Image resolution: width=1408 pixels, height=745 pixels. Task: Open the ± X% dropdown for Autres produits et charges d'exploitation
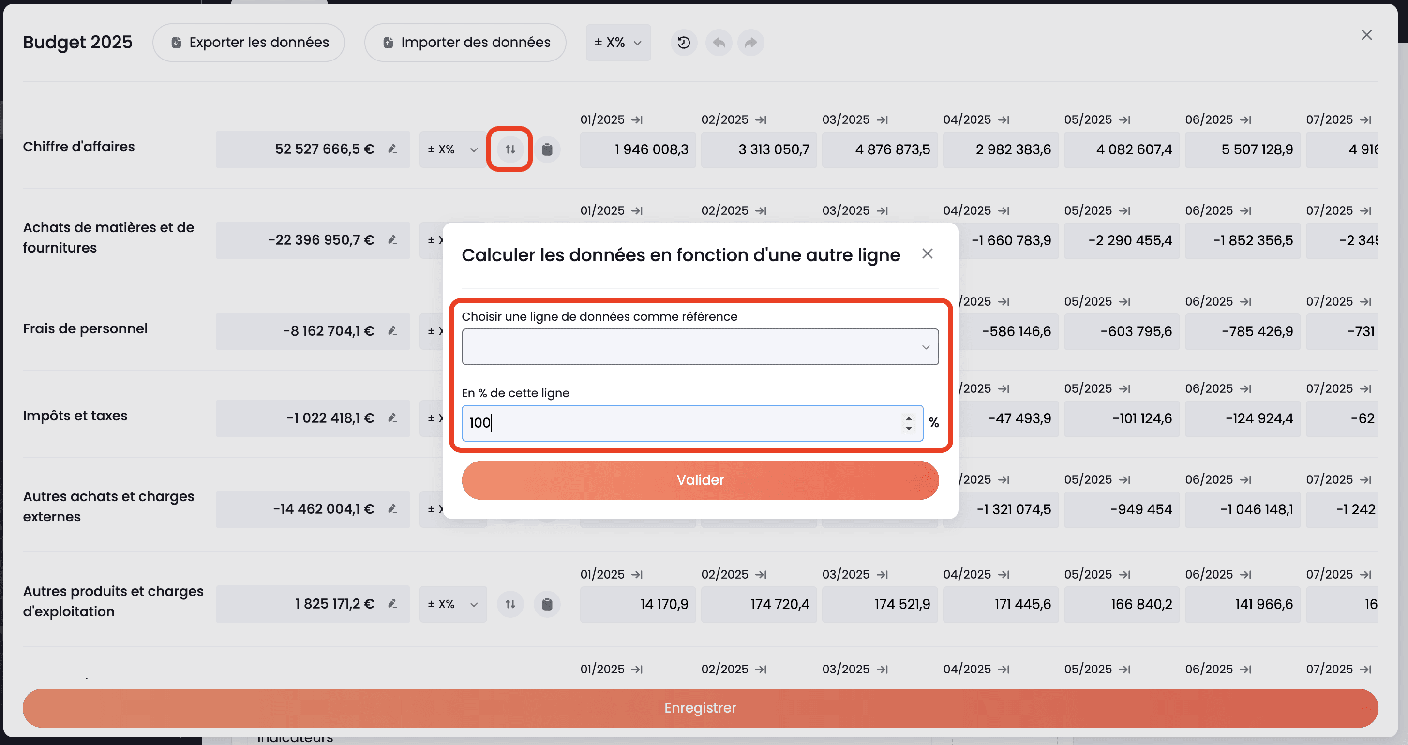(x=452, y=604)
